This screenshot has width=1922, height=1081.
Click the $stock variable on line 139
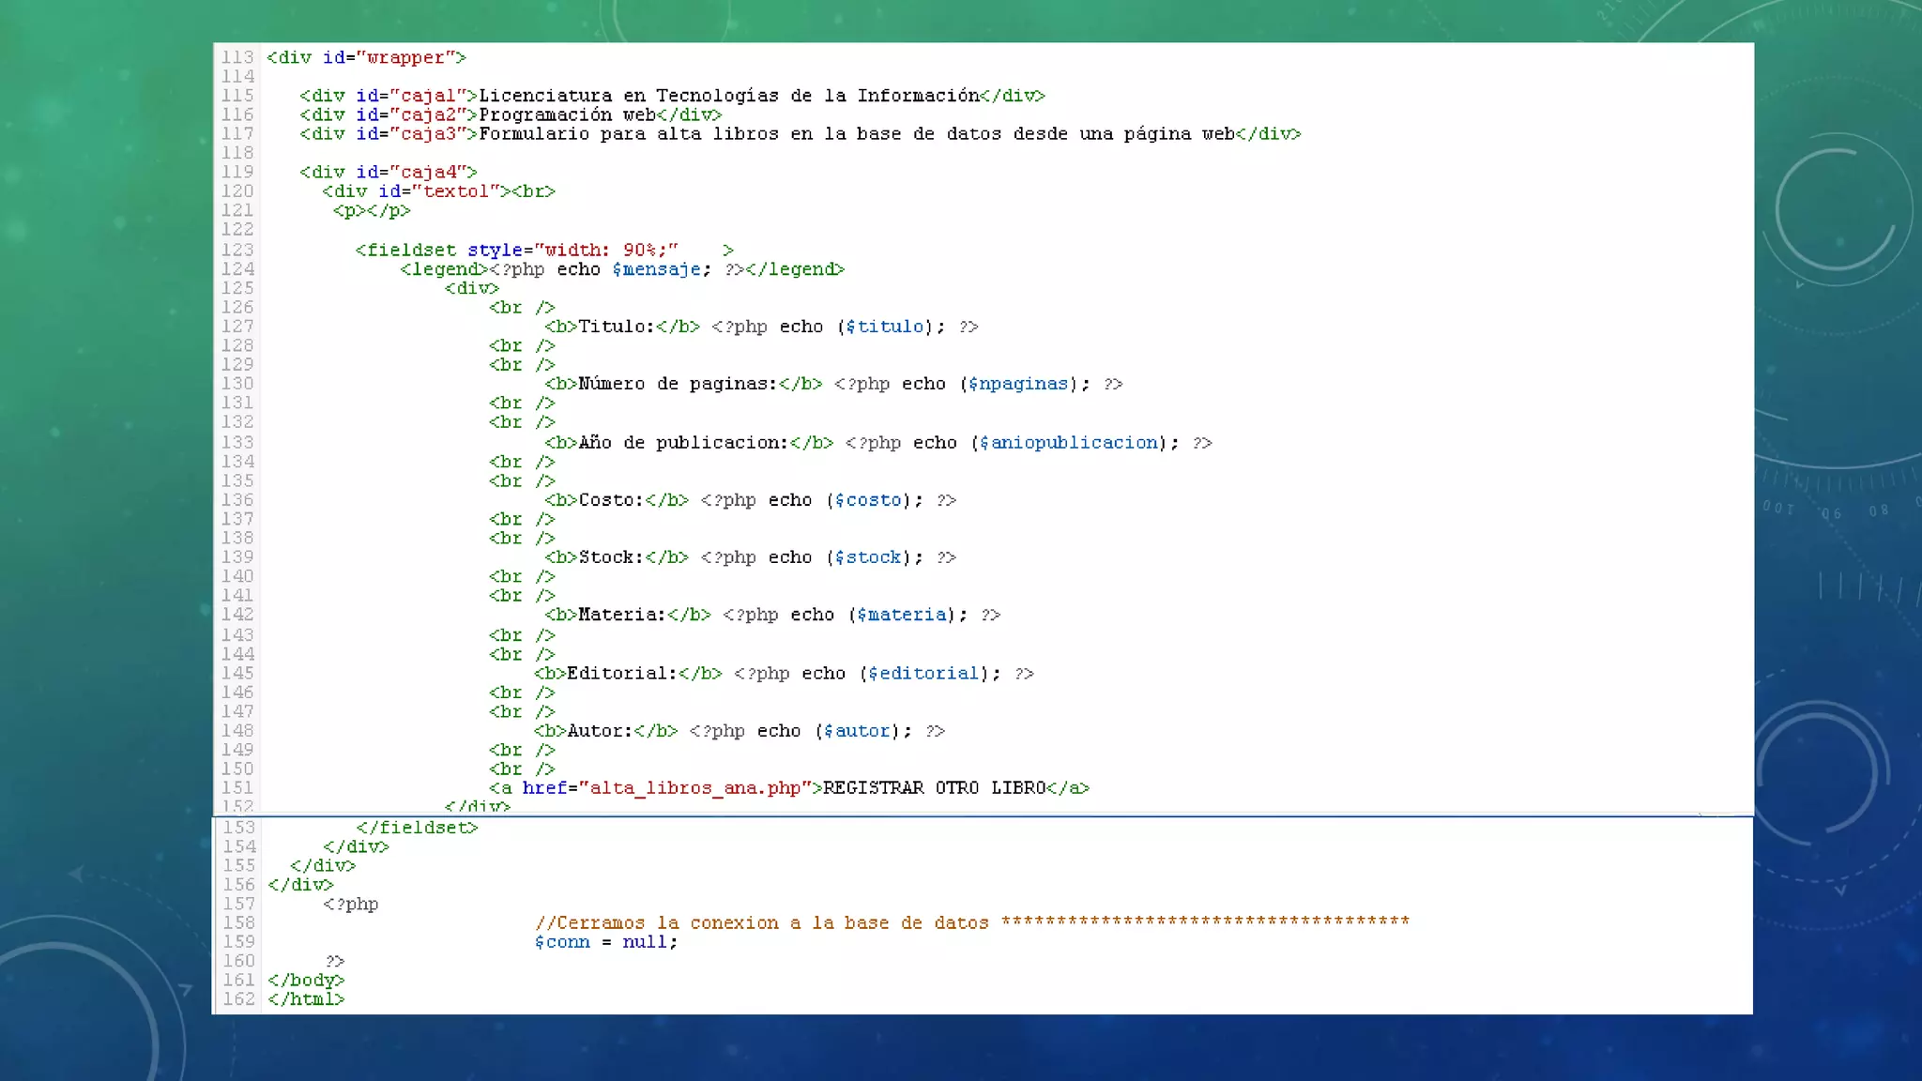[x=868, y=557]
